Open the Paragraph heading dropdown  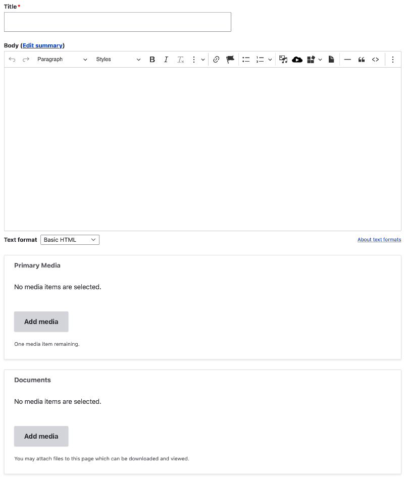click(x=62, y=60)
